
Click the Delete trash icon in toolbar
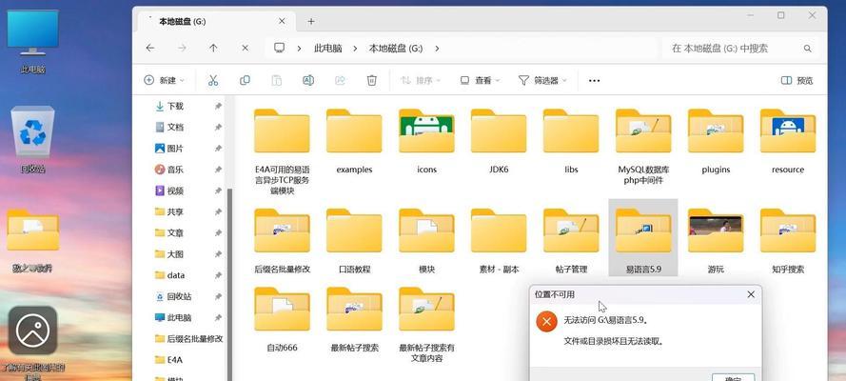tap(372, 80)
